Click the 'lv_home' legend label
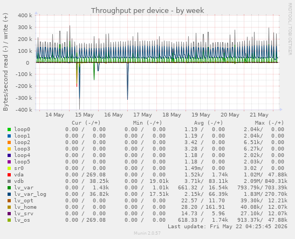Screen dimensions: 295x239 (25, 207)
